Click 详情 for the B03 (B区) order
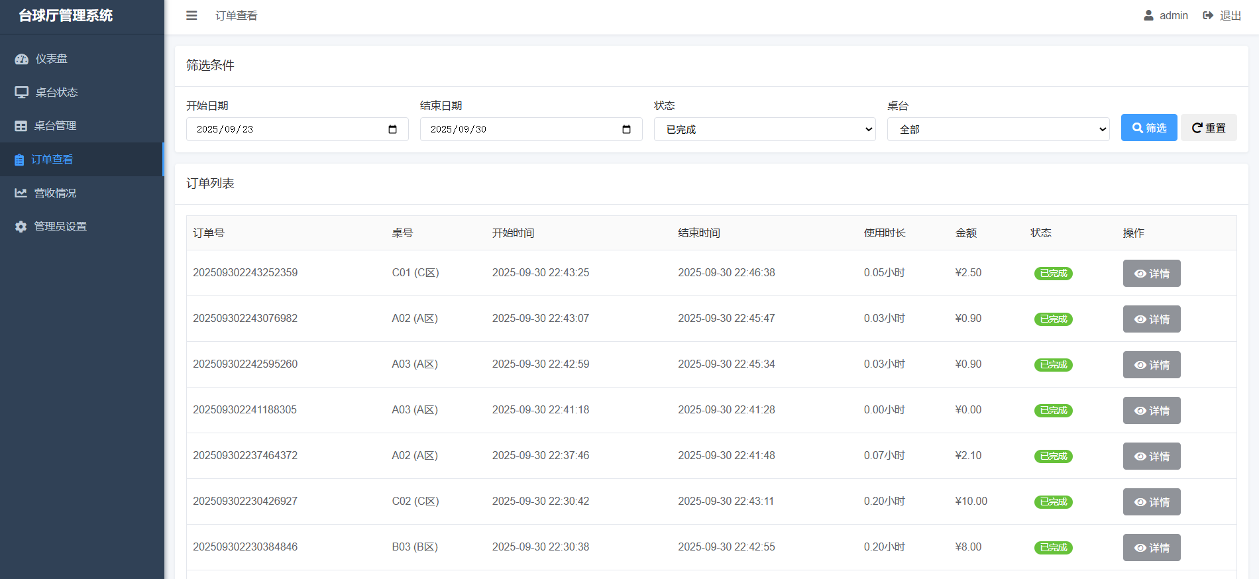The width and height of the screenshot is (1259, 579). (x=1151, y=548)
